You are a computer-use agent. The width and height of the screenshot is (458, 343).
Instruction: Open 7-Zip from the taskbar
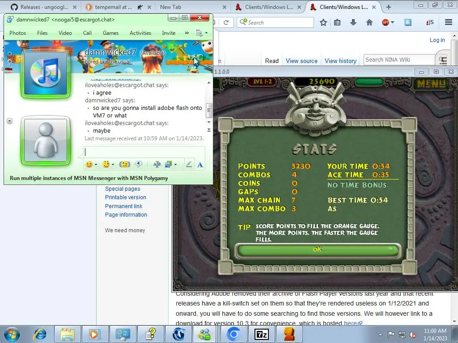point(261,334)
